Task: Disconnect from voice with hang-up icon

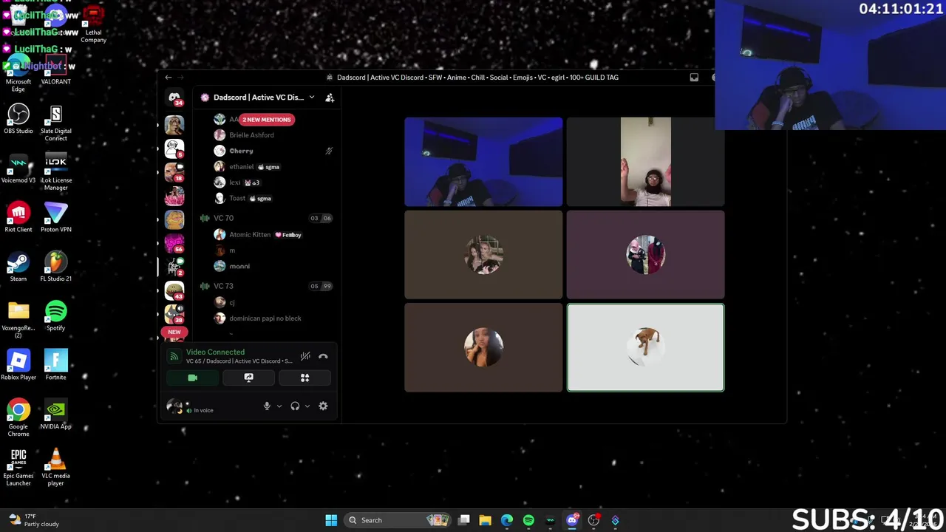Action: click(x=323, y=356)
